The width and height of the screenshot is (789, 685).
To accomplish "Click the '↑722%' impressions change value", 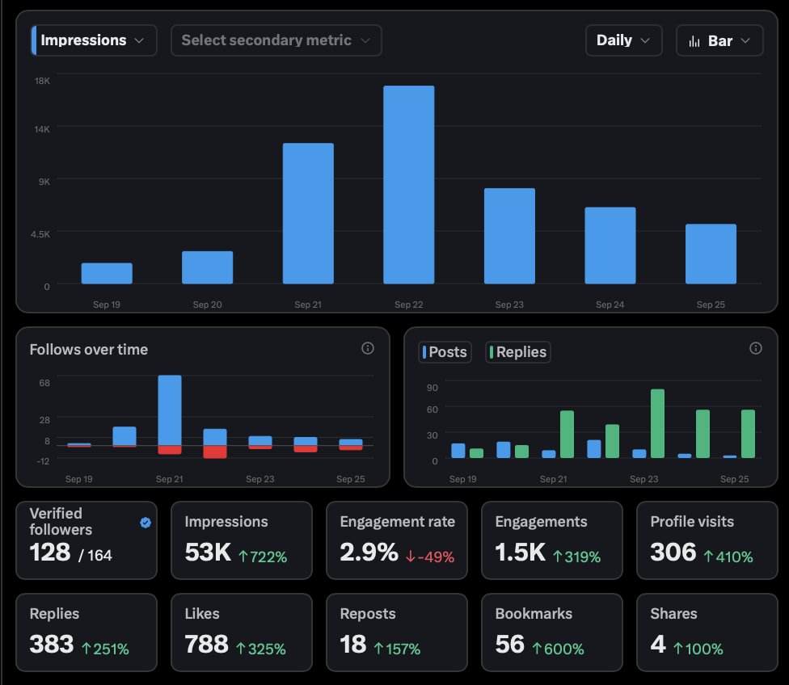I will tap(263, 557).
